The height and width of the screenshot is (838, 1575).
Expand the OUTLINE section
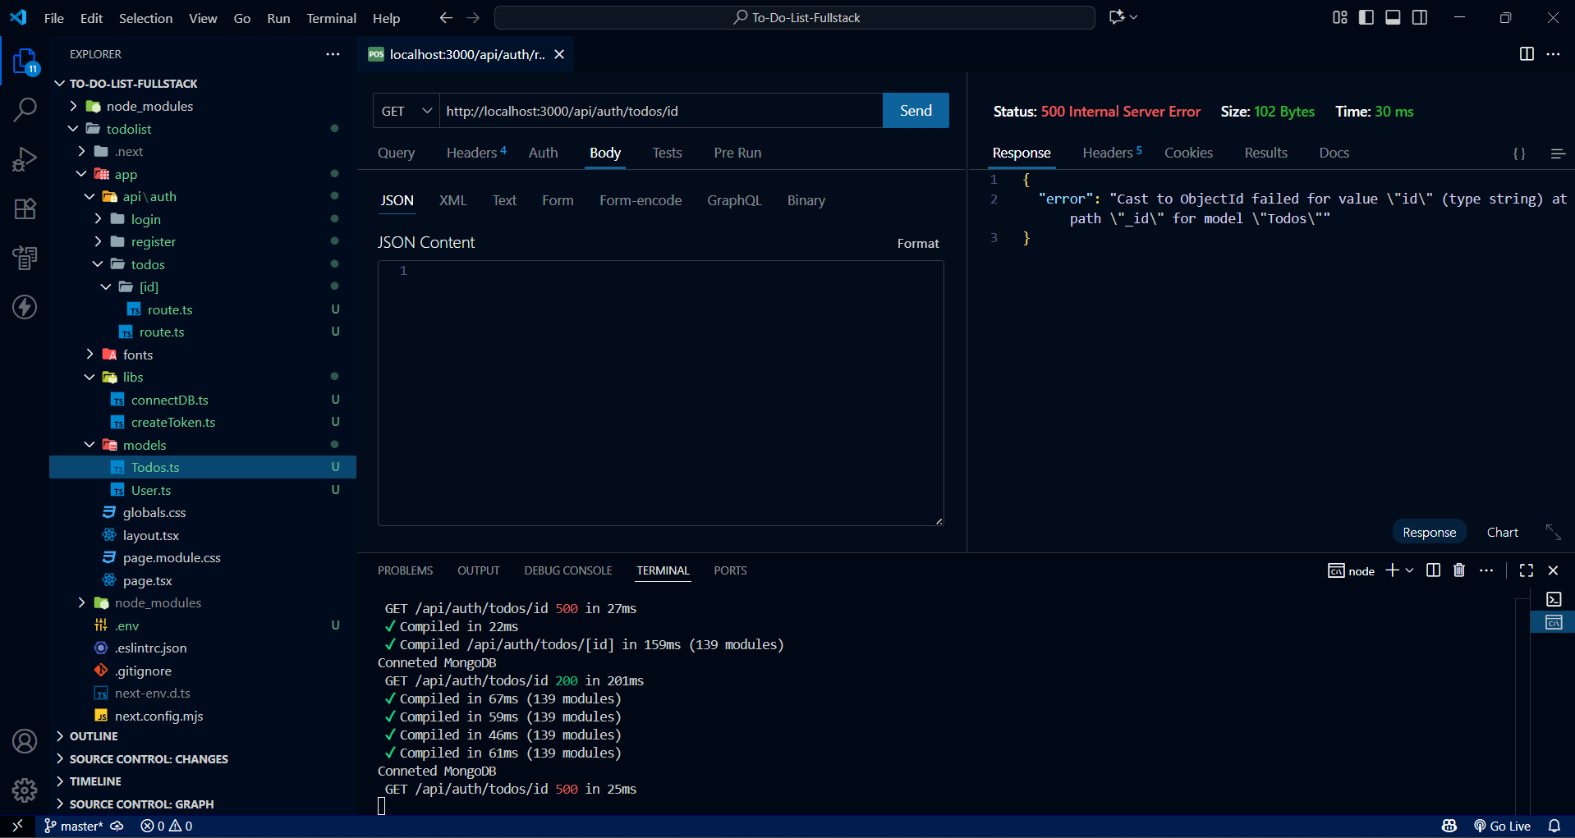94,736
